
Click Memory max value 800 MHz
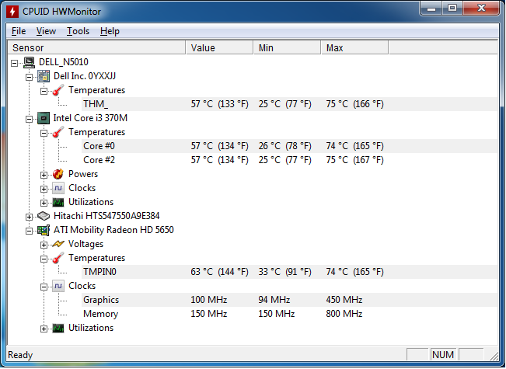344,314
